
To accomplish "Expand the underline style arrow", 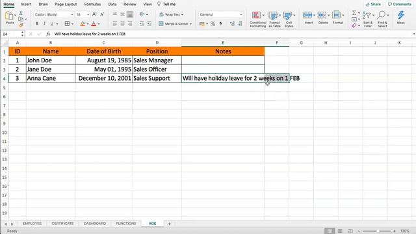I will [x=57, y=24].
